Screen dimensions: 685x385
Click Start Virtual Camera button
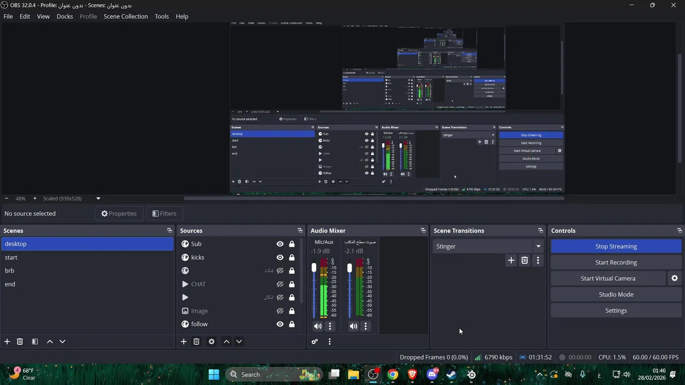(608, 278)
